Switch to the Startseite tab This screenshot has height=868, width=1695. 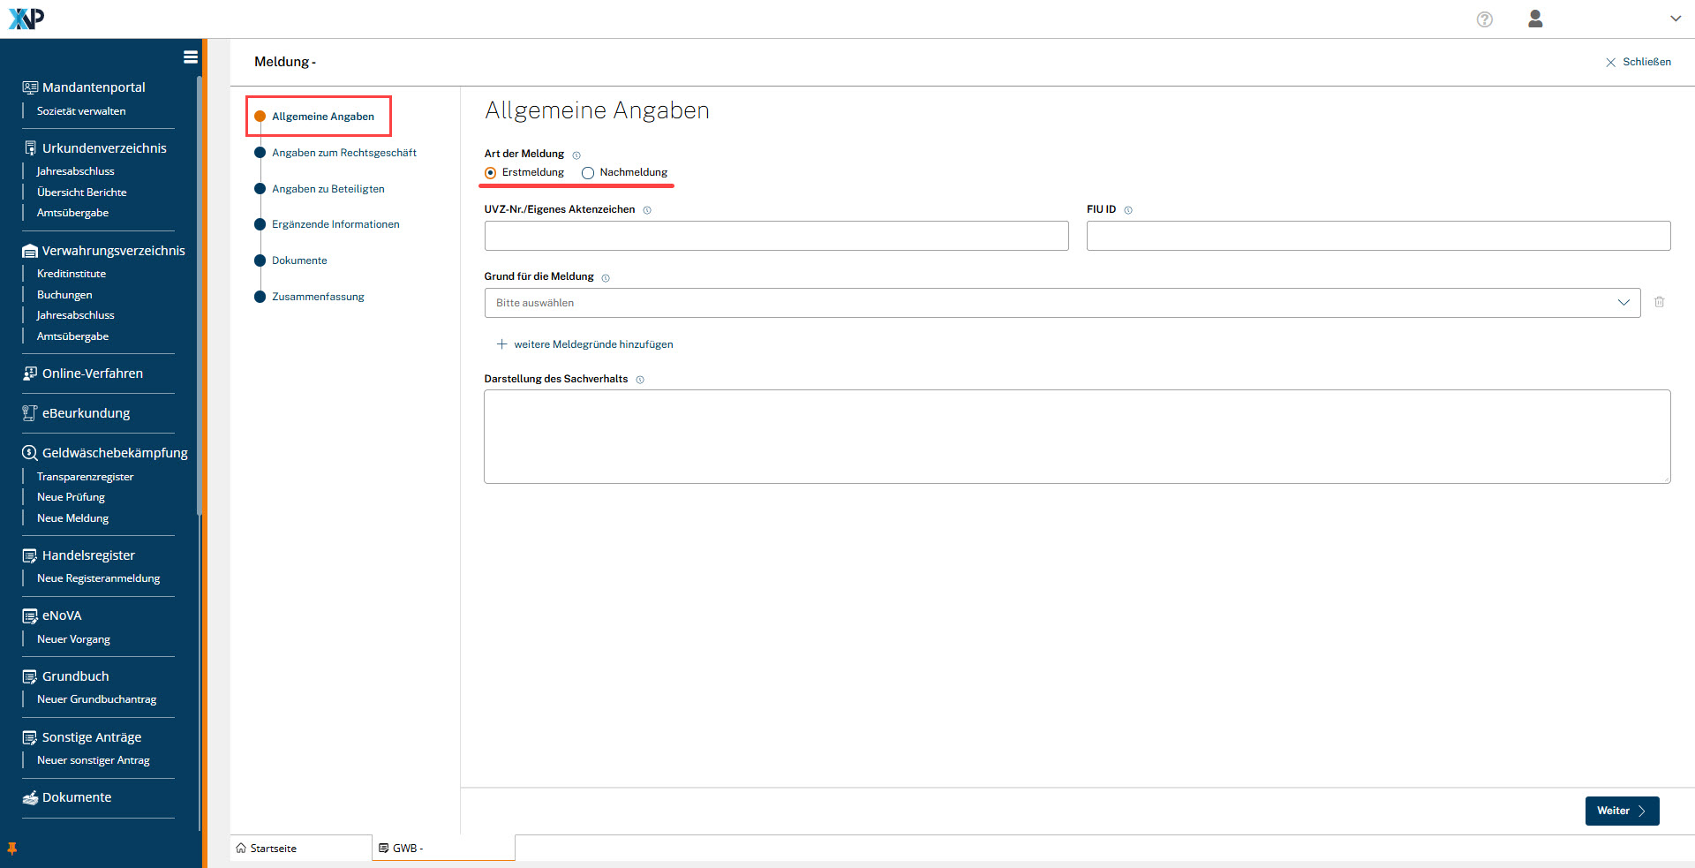(273, 849)
